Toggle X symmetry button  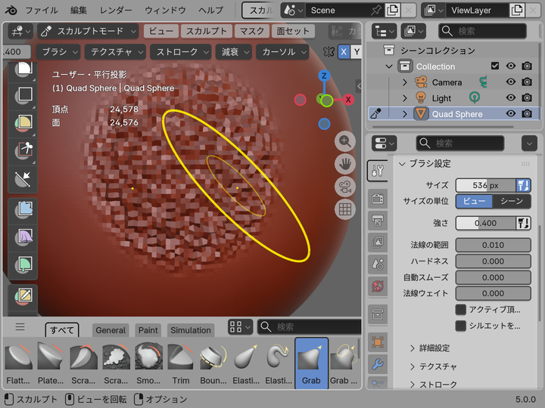344,52
